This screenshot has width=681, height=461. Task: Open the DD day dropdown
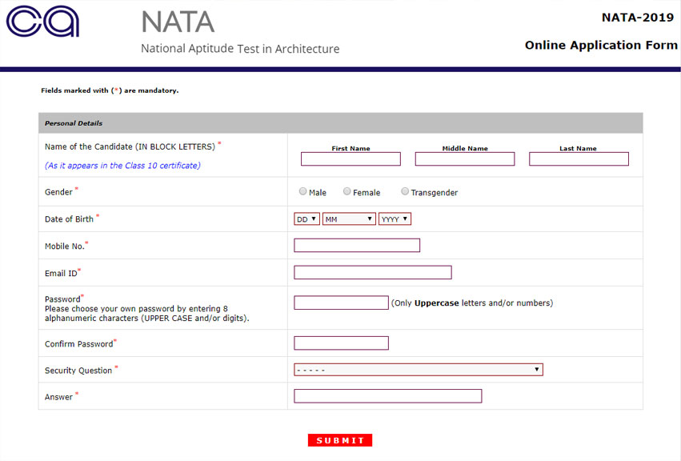(x=306, y=218)
